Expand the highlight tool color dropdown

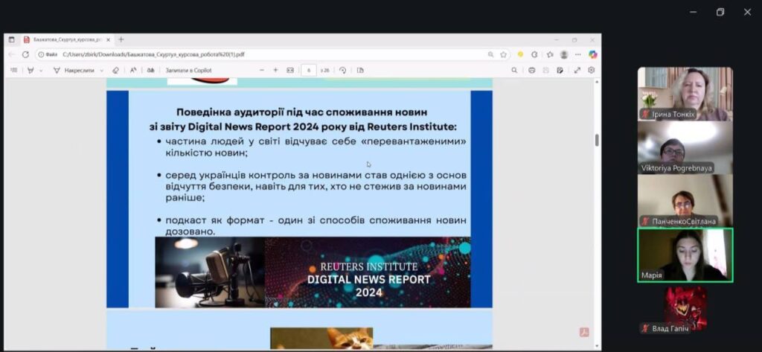point(41,70)
